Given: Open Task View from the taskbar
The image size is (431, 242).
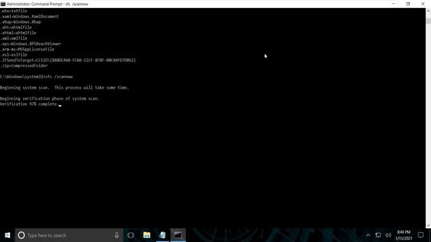Looking at the screenshot, I should [131, 235].
